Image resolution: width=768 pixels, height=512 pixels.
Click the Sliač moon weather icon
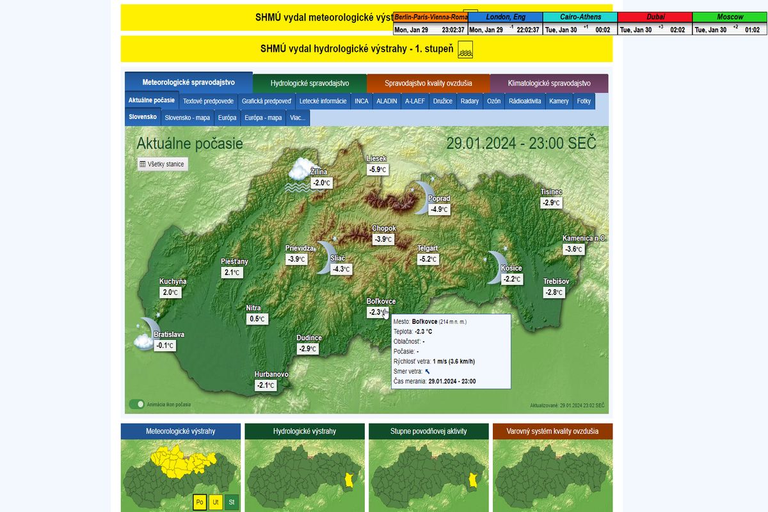pos(327,254)
